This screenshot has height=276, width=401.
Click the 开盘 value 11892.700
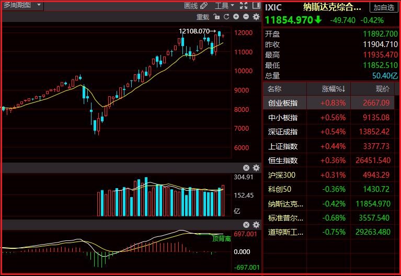coord(380,34)
